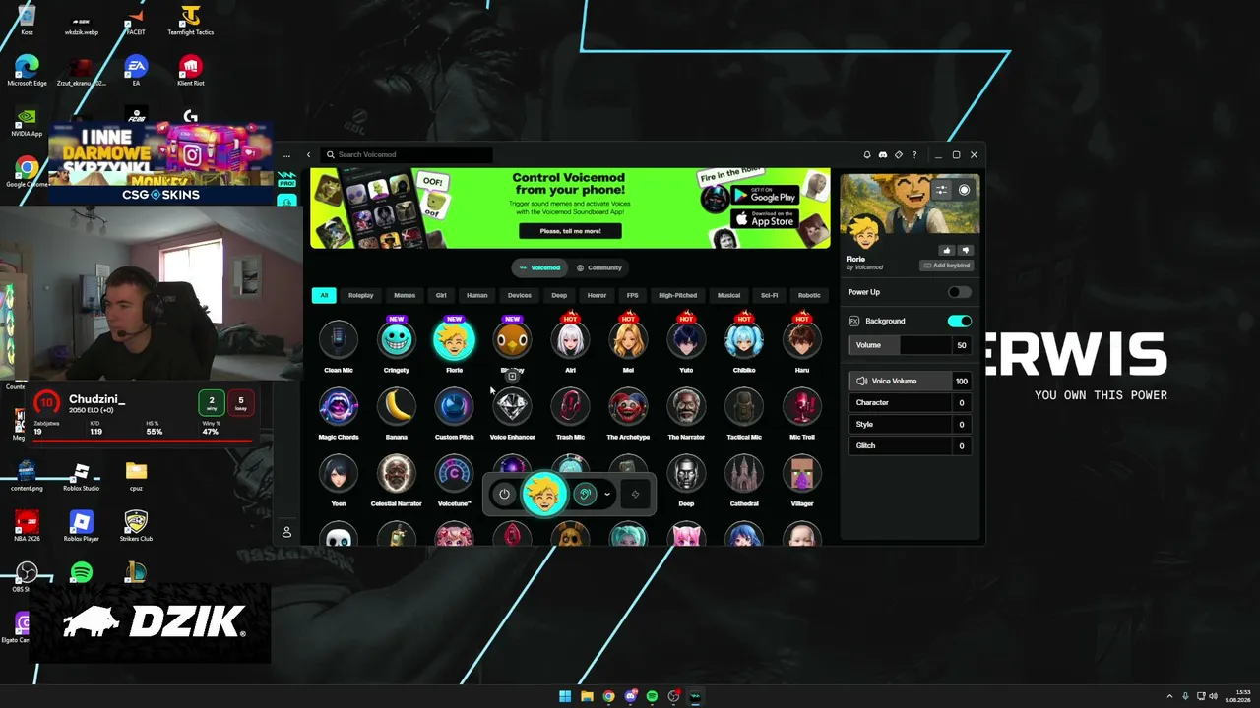The width and height of the screenshot is (1260, 708).
Task: Pick The Narrator voice
Action: tap(686, 407)
